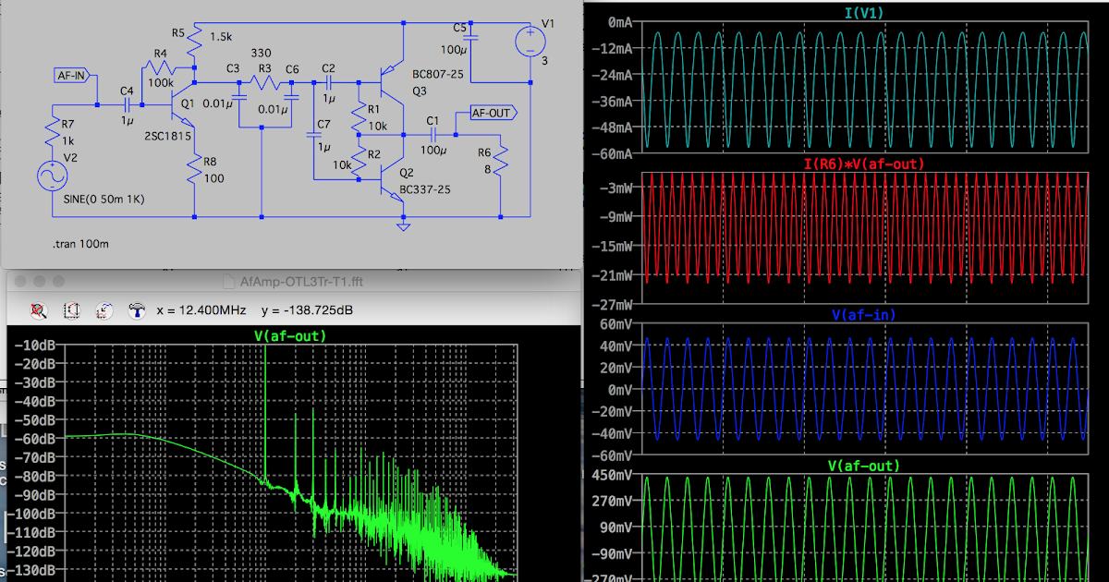Click resistor R6 8 ohm load symbol

coord(500,162)
